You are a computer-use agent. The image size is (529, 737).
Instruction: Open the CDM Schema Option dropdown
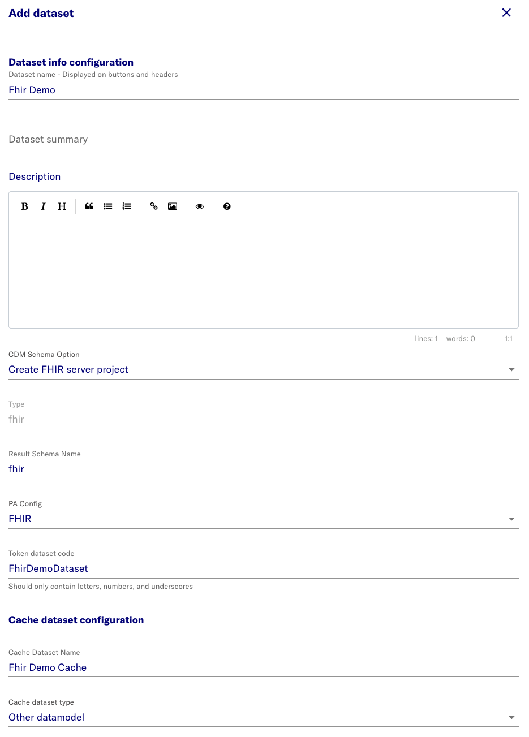click(x=511, y=369)
